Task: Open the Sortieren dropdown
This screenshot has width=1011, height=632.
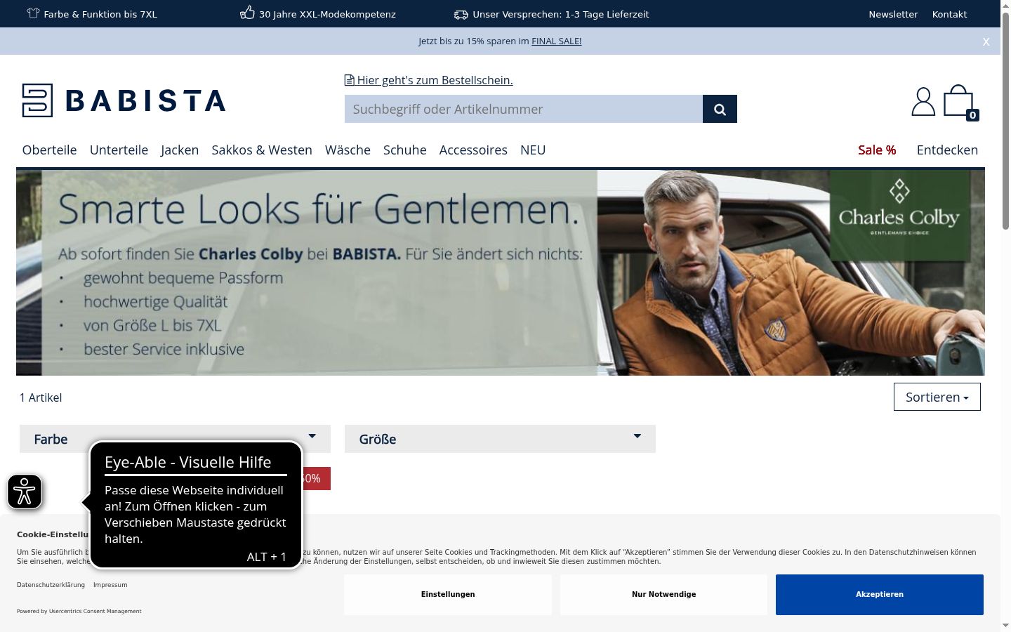Action: point(937,397)
